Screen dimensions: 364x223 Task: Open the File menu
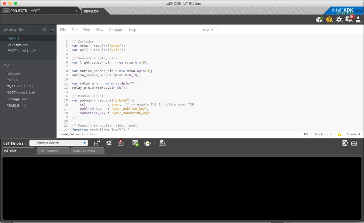(x=63, y=30)
